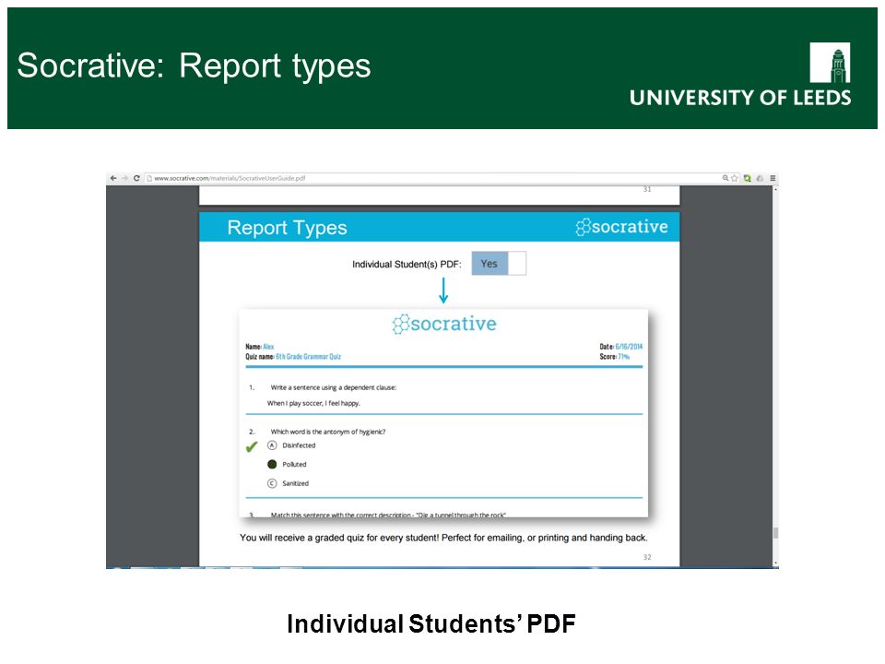Click the socrative logo in the blue banner
The image size is (885, 664).
621,227
